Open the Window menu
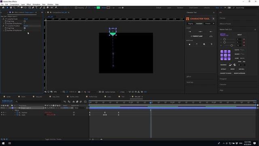The height and width of the screenshot is (146, 259). 50,4
